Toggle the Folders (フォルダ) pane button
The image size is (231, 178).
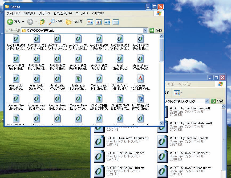[74, 22]
